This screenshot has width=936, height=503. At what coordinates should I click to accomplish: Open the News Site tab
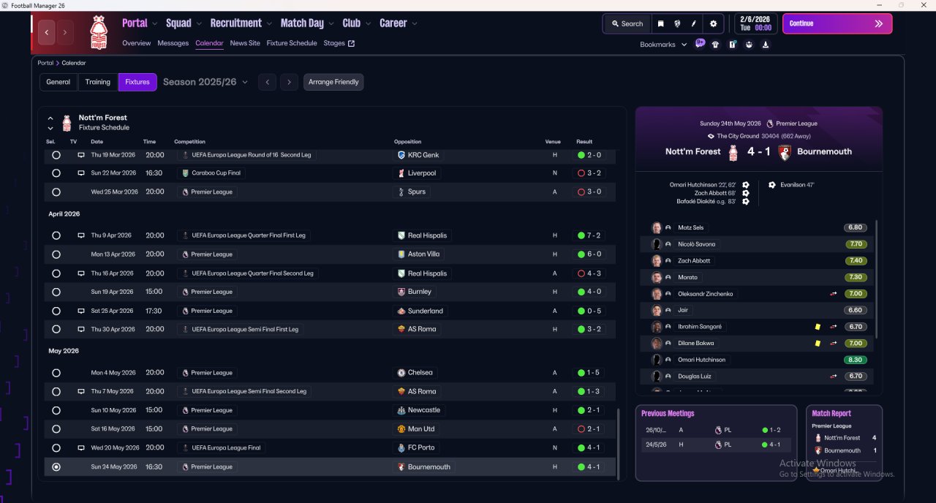tap(244, 43)
